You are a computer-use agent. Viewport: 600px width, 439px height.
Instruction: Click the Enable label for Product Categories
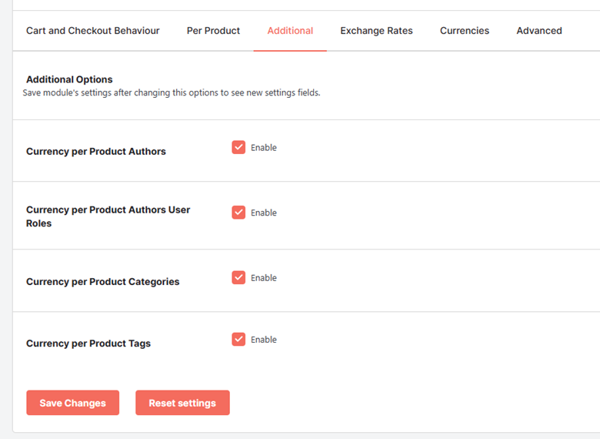[264, 278]
